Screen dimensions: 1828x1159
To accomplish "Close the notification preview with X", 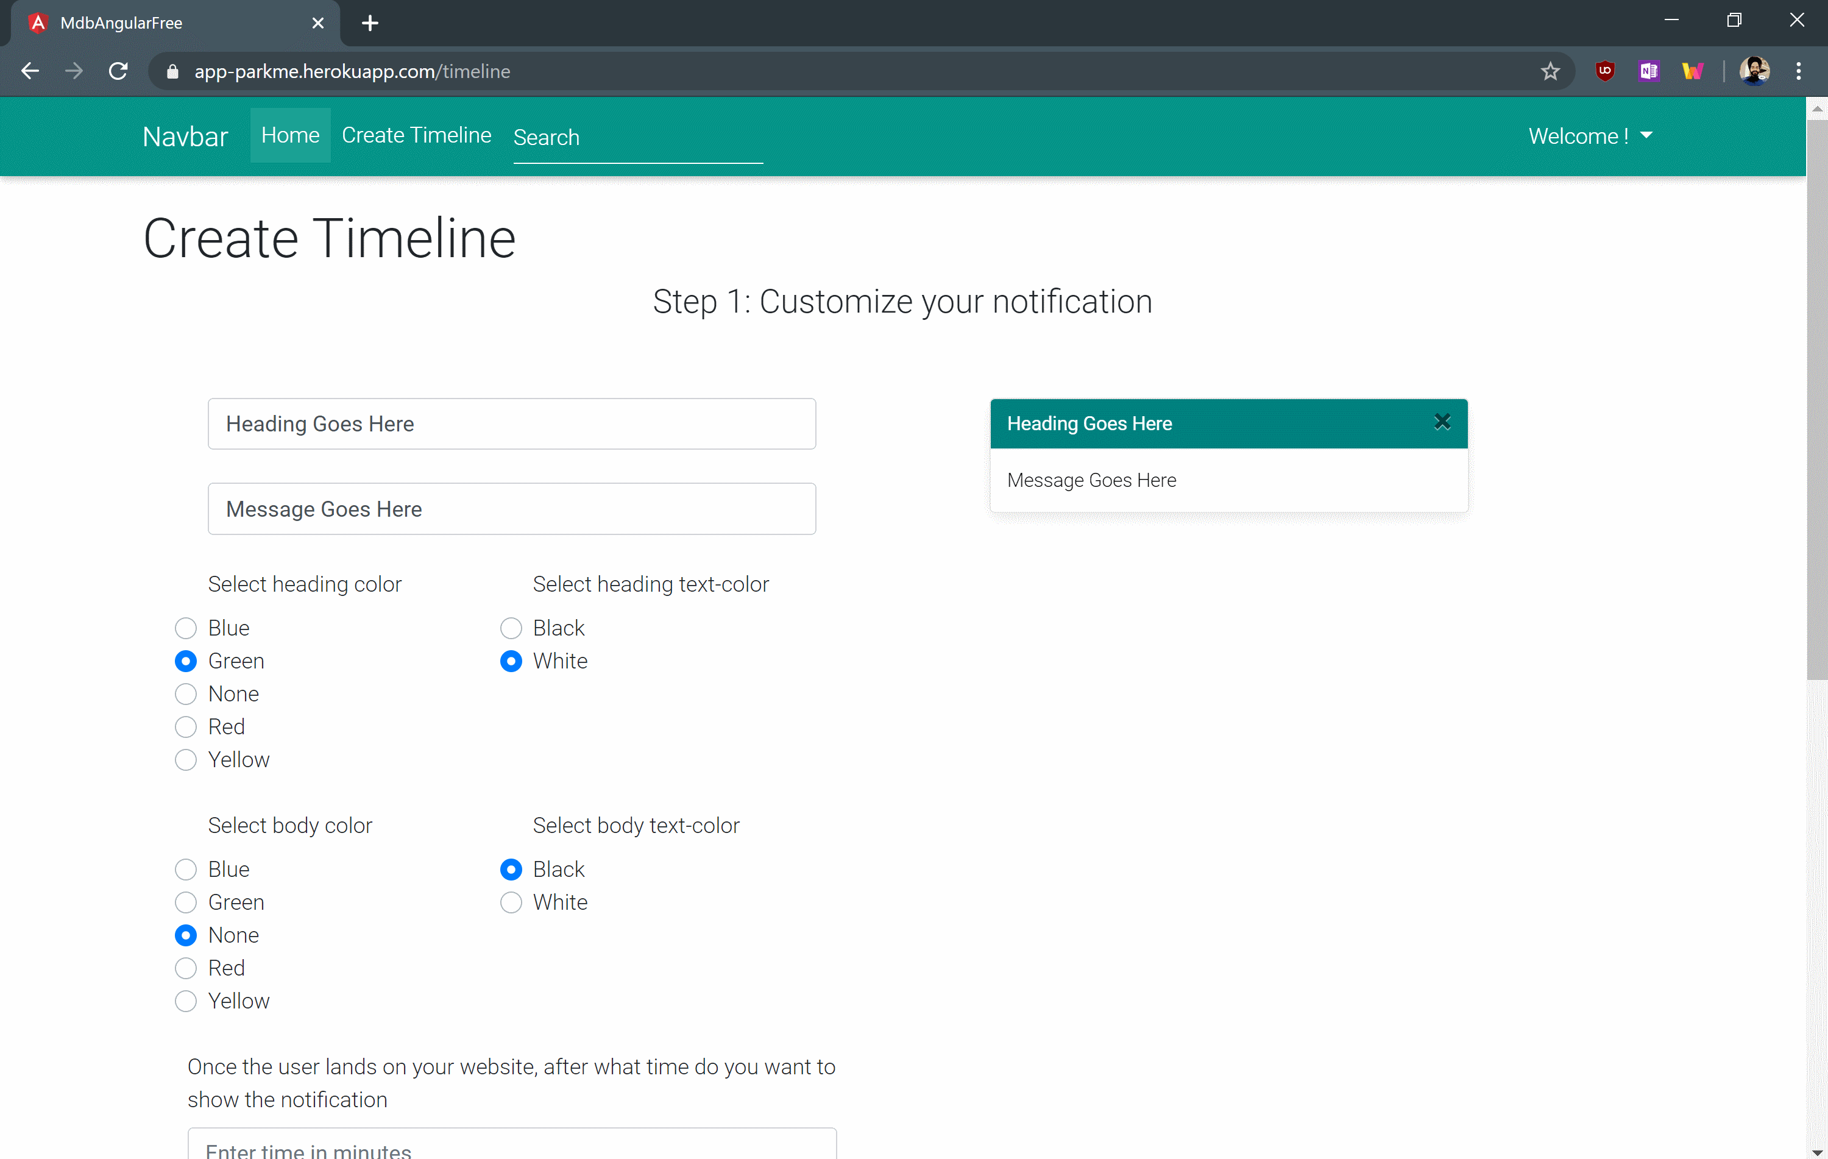I will click(x=1442, y=422).
